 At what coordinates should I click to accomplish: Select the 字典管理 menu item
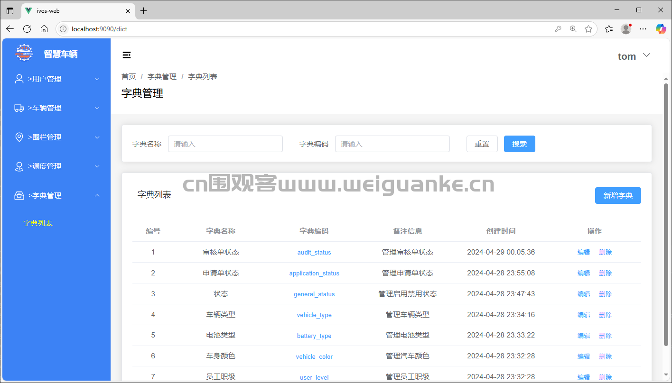(56, 195)
